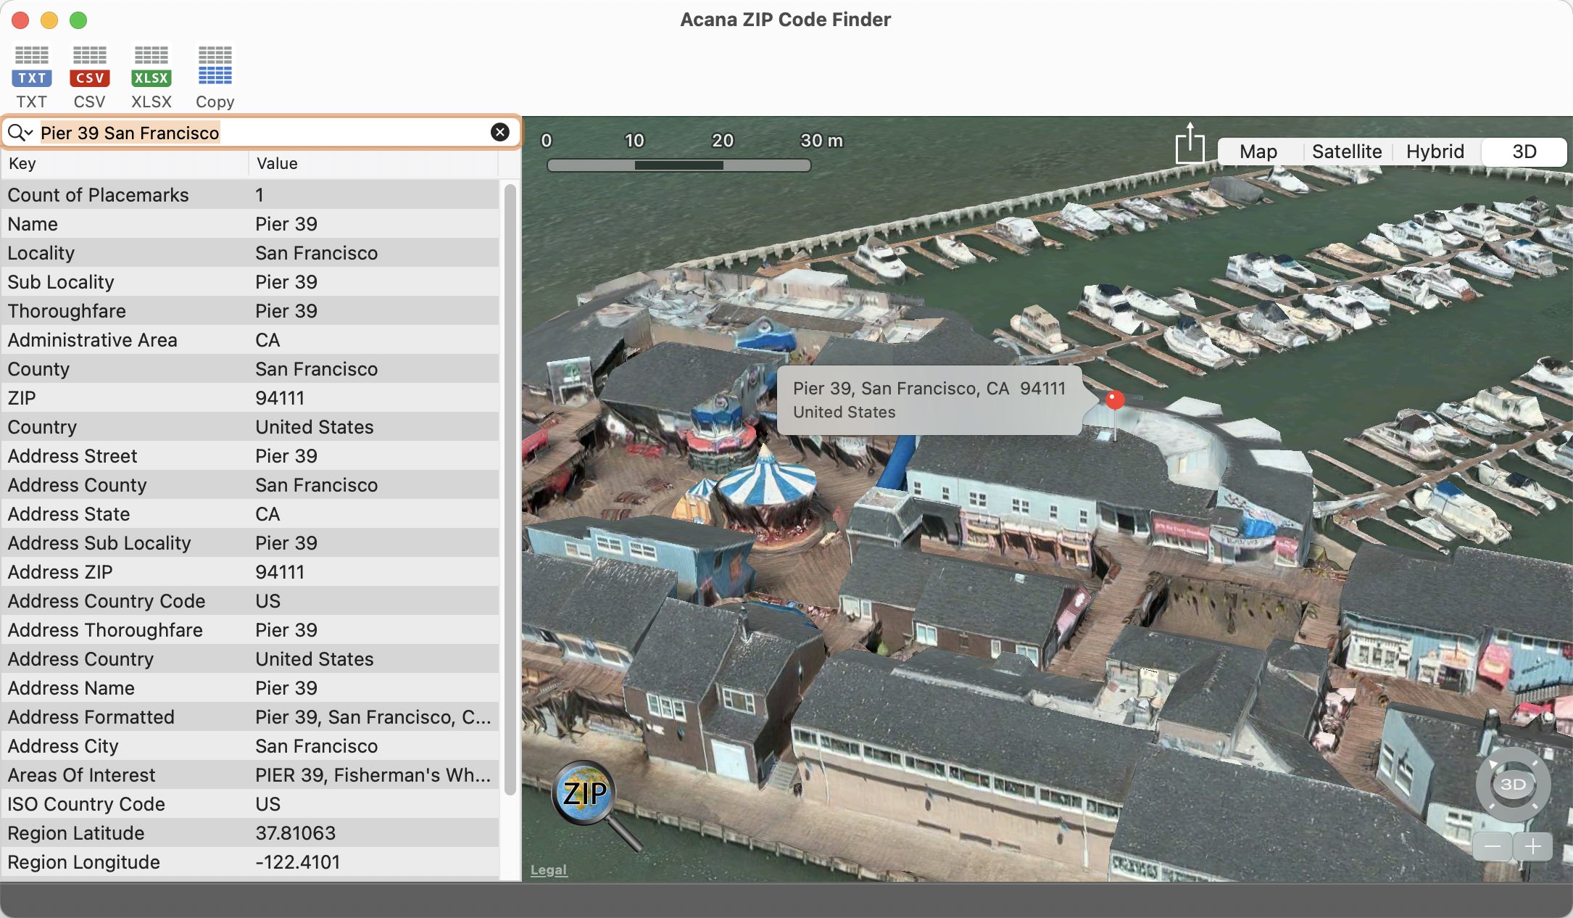Click the Value column header
1573x918 pixels.
(373, 163)
